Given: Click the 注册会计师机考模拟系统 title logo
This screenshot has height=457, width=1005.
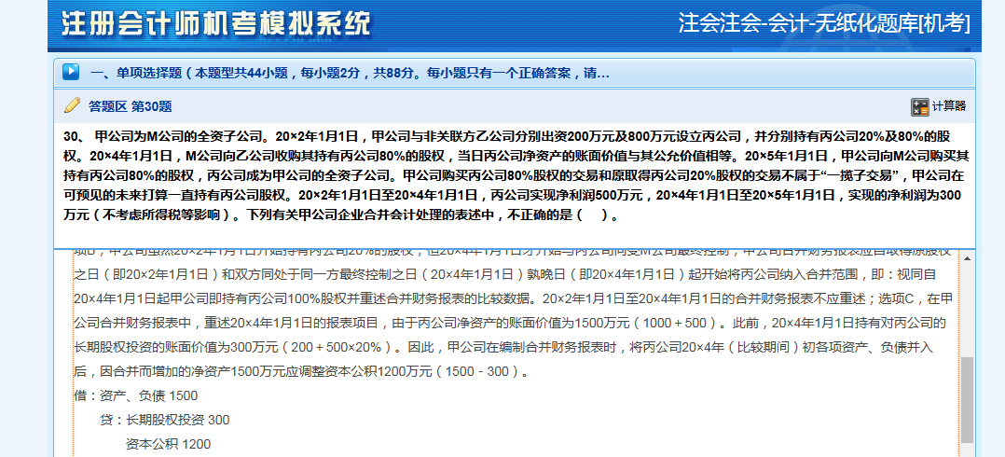Looking at the screenshot, I should tap(215, 24).
